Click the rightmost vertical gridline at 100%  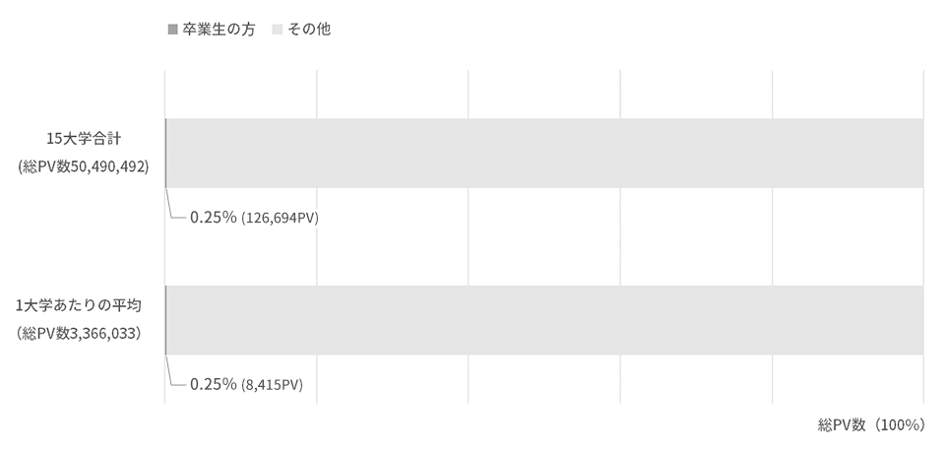pos(924,236)
